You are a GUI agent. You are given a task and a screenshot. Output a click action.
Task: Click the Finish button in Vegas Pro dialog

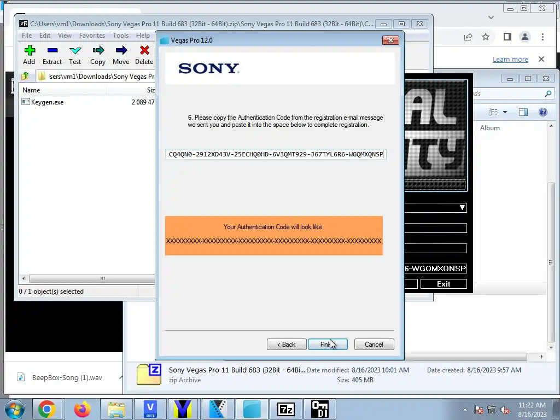click(328, 345)
